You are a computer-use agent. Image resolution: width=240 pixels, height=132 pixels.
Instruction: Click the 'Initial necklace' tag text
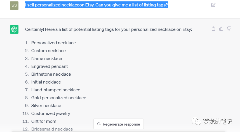click(x=46, y=82)
